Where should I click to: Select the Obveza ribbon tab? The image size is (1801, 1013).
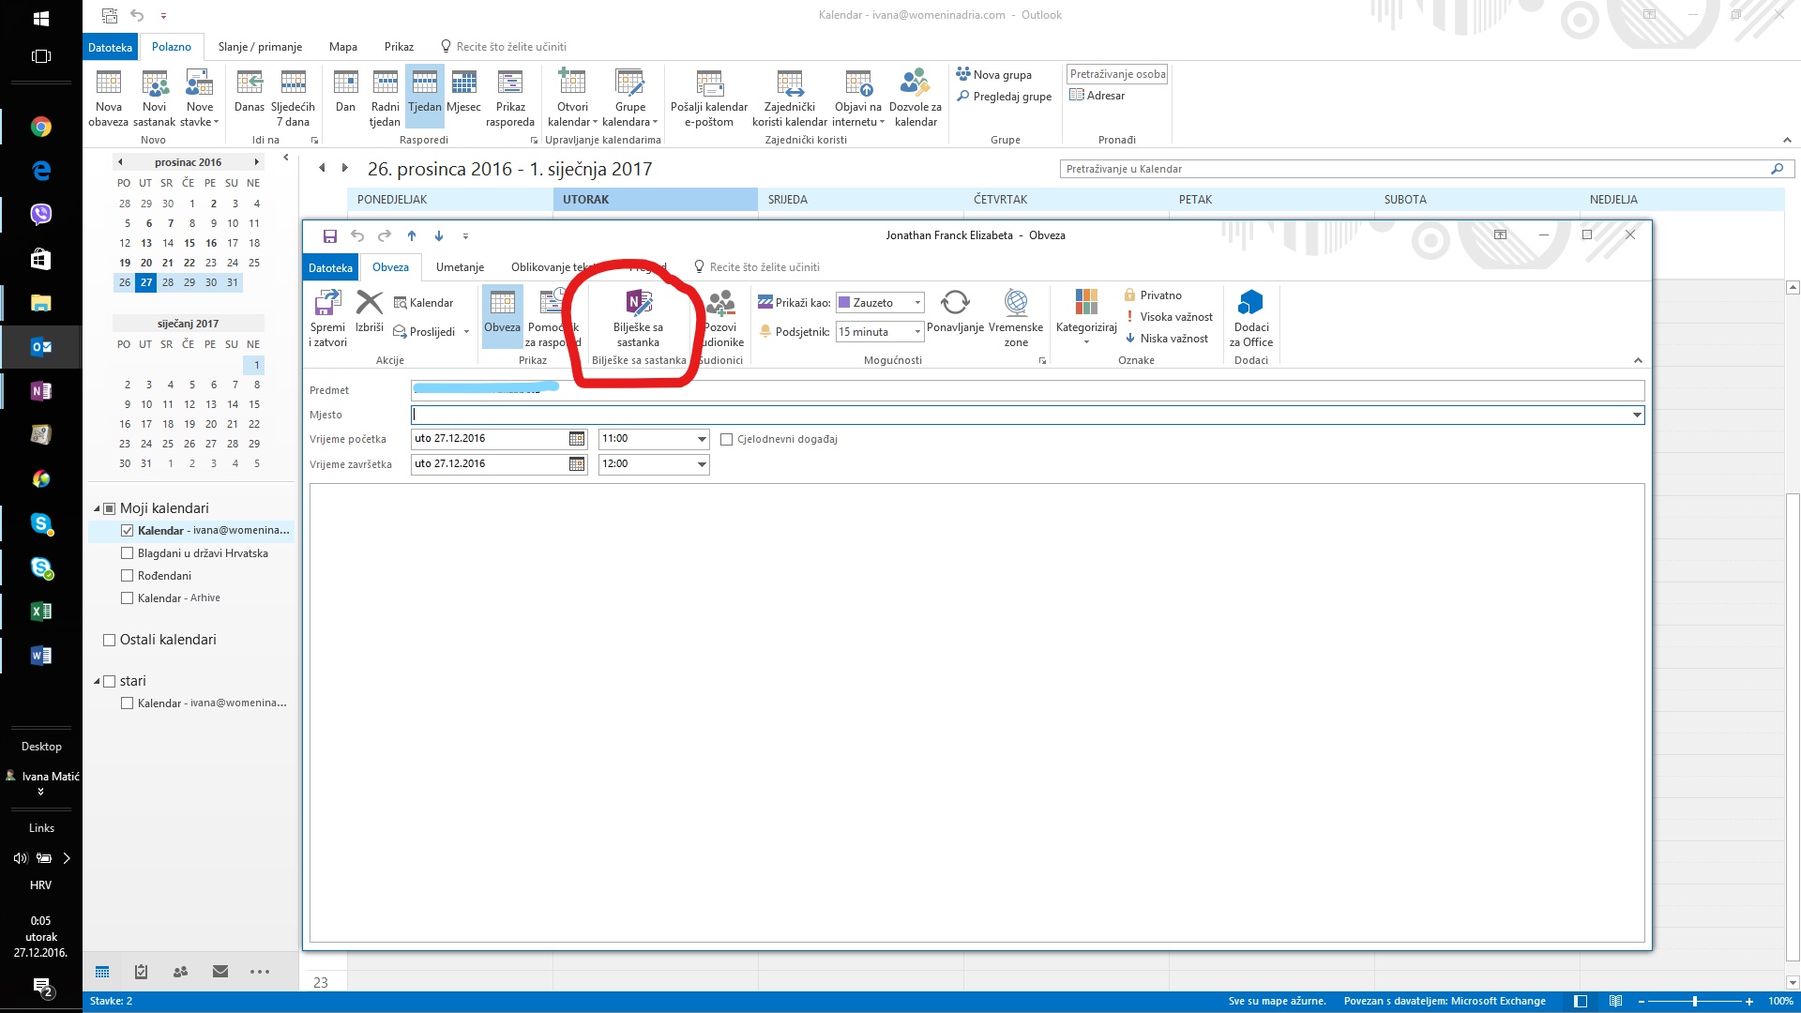389,266
